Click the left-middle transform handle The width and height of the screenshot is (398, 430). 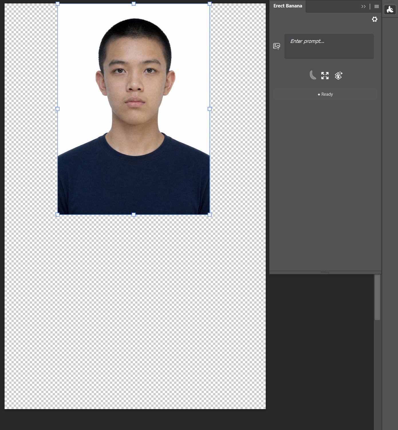pyautogui.click(x=58, y=109)
